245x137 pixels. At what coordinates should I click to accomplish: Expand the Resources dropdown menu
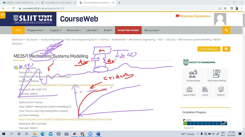pos(73,30)
